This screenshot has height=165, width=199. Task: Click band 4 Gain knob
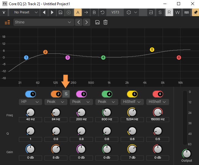(x=107, y=149)
